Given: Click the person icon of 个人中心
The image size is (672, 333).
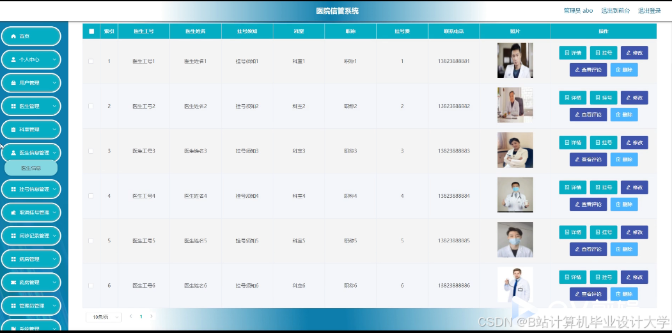Looking at the screenshot, I should point(13,59).
